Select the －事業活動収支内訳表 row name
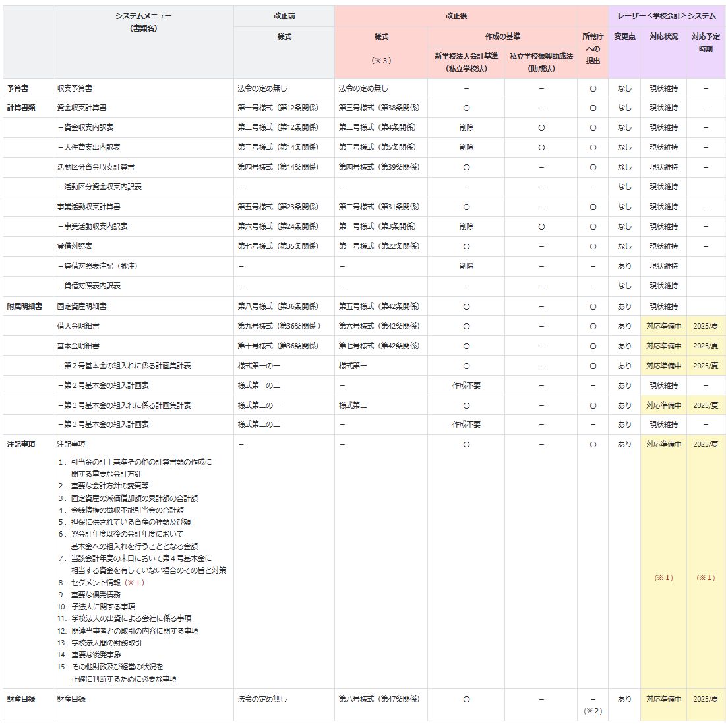726x724 pixels. click(x=92, y=226)
